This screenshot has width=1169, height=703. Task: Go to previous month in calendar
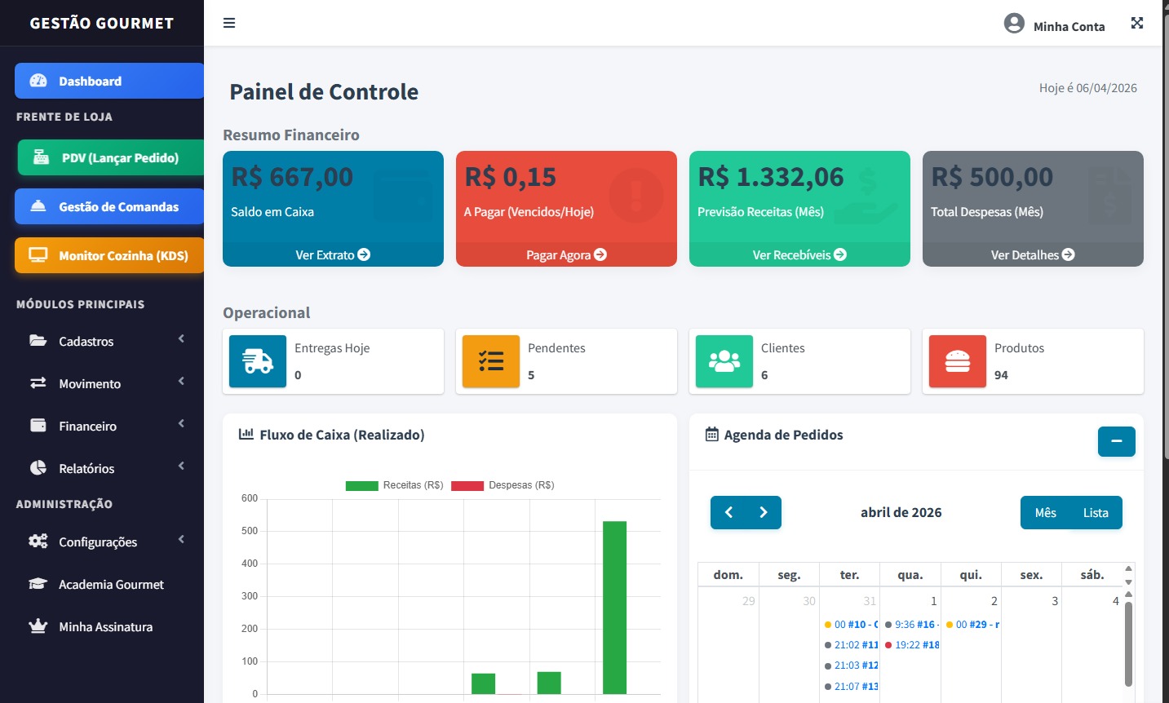(728, 512)
